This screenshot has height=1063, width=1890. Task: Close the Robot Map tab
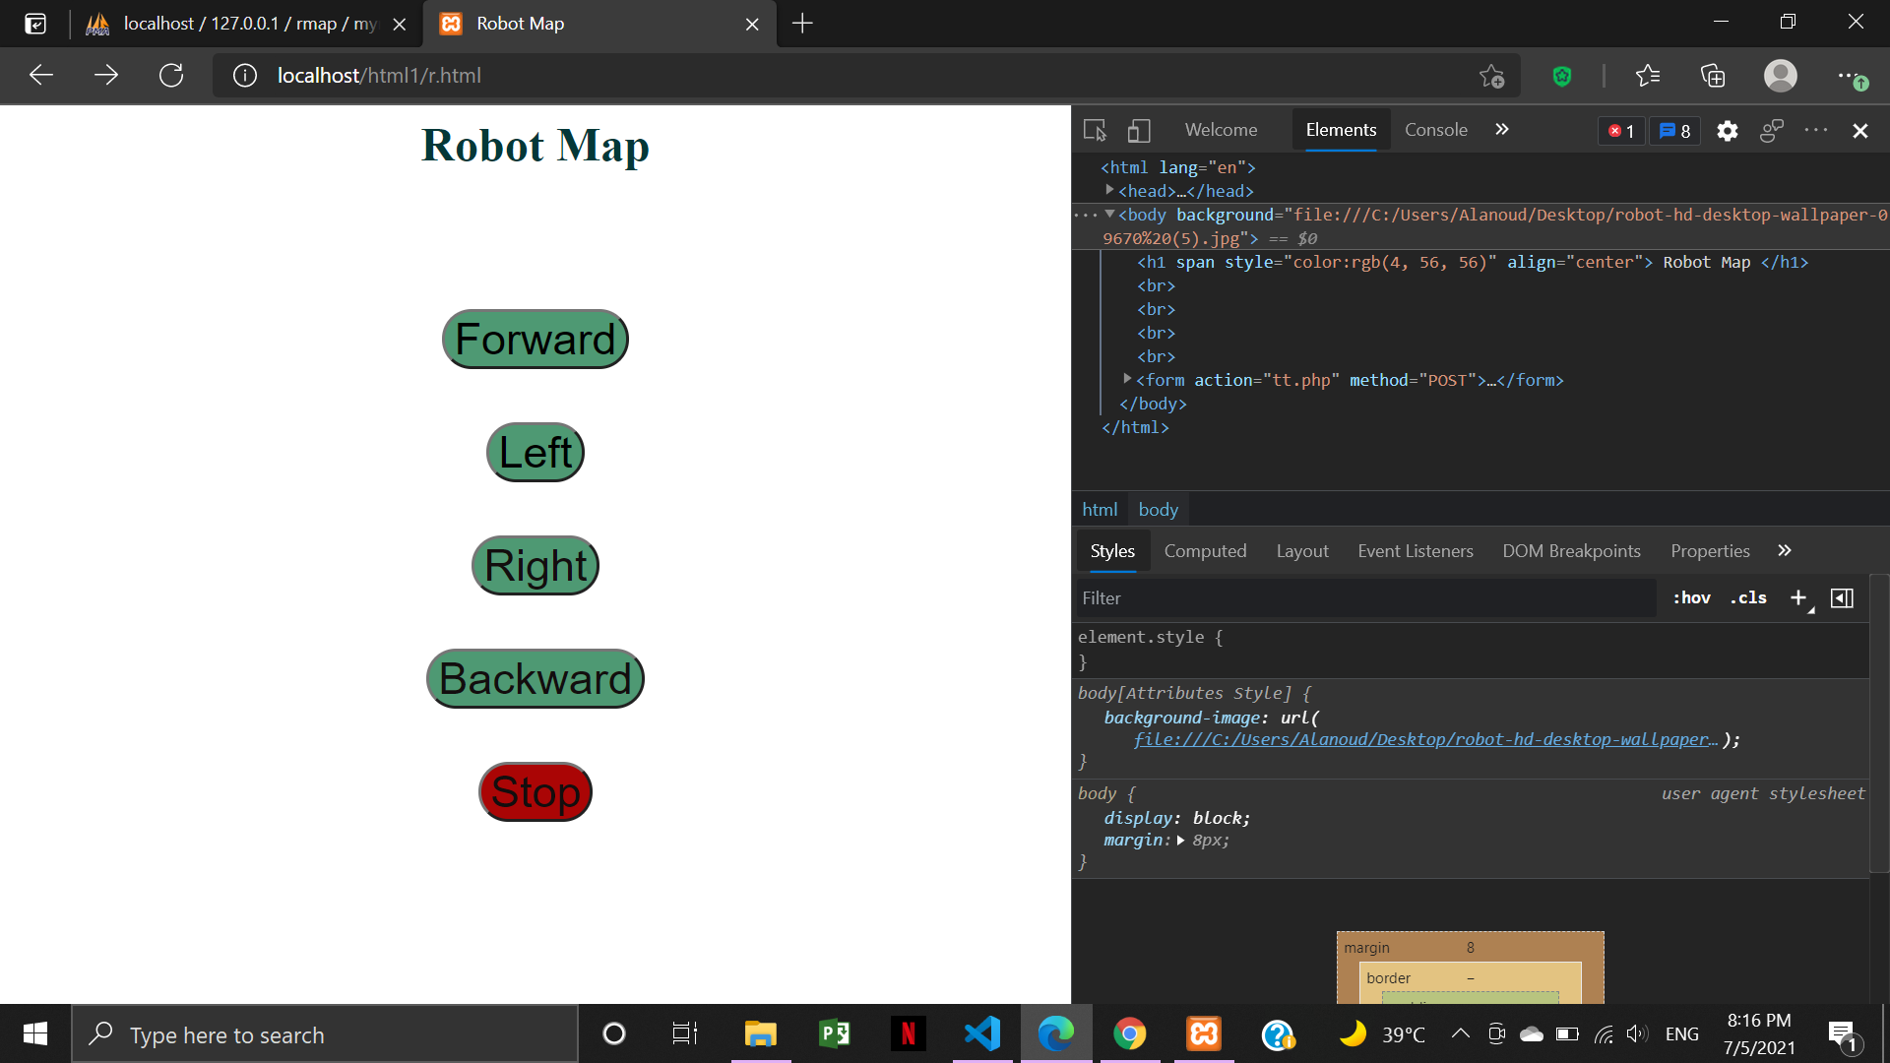point(752,25)
